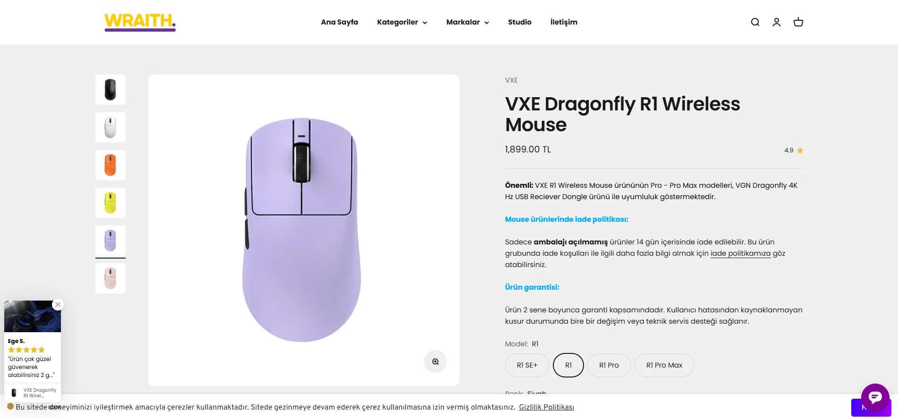Select the orange mouse thumbnail

point(110,165)
